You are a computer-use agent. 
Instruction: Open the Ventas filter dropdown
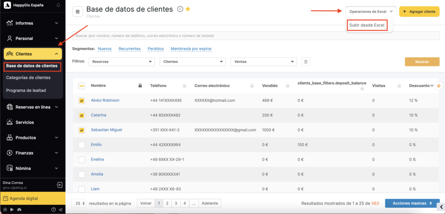[264, 62]
